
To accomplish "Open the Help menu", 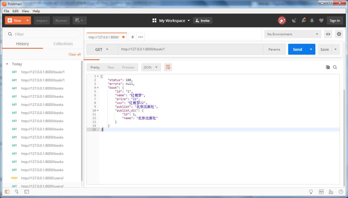I will point(36,11).
